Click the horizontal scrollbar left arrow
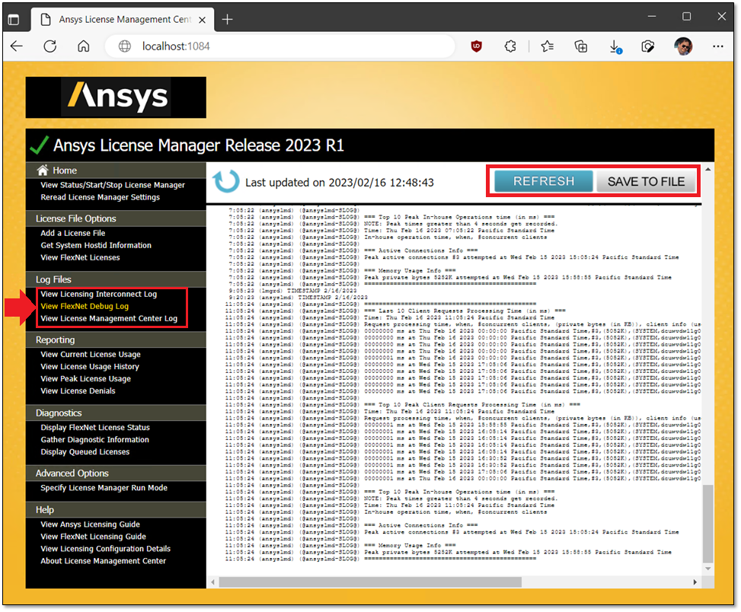 point(213,582)
